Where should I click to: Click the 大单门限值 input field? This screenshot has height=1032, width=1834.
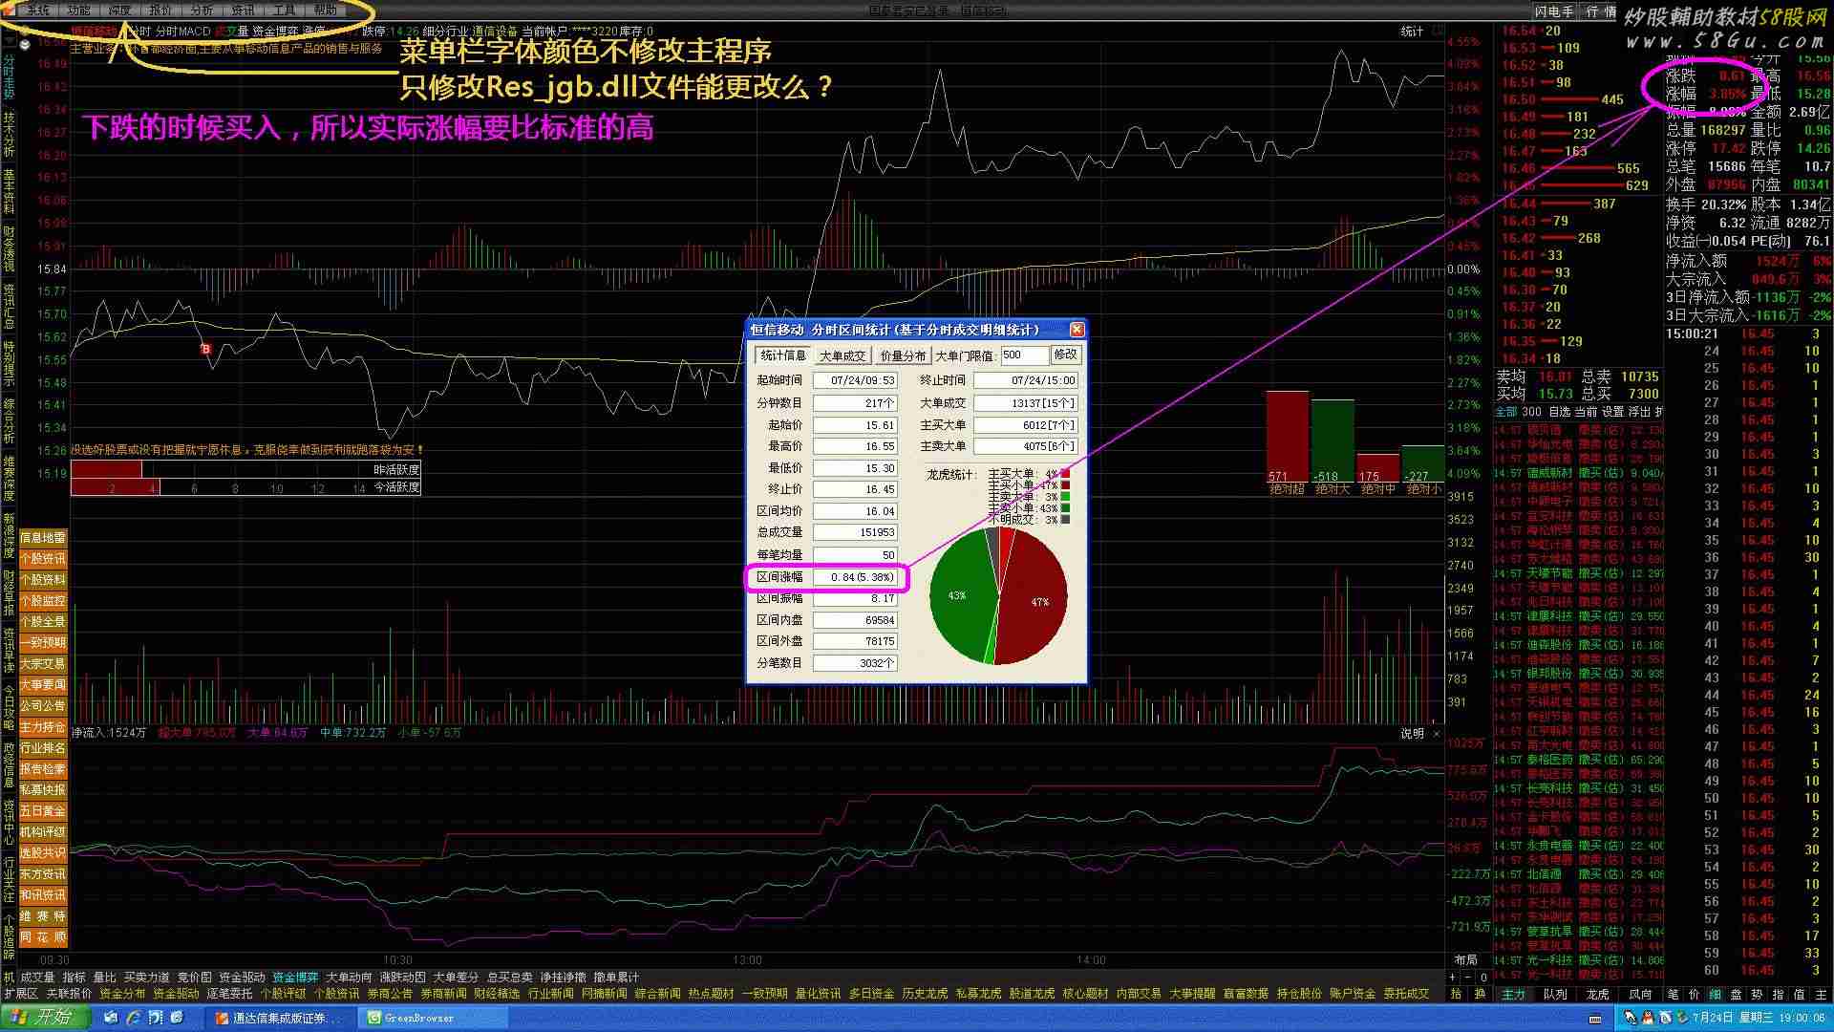(1023, 355)
